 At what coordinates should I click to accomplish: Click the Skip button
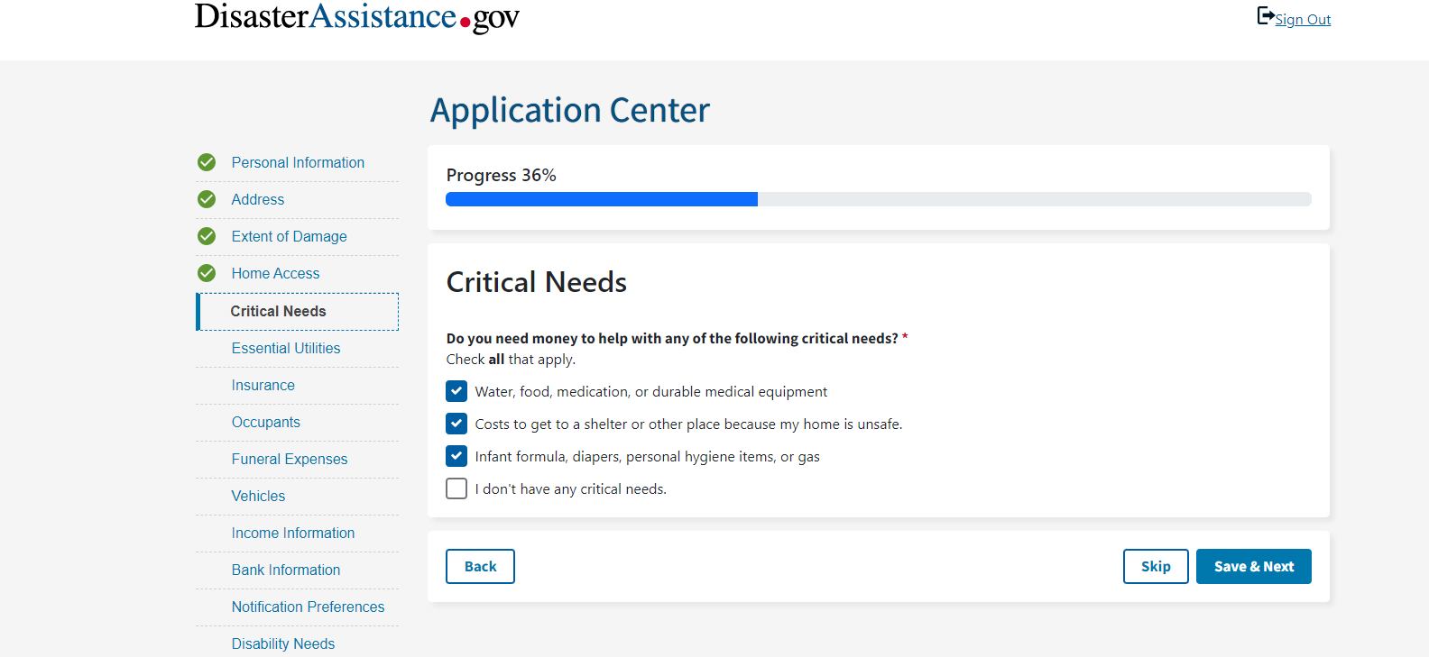pos(1156,567)
